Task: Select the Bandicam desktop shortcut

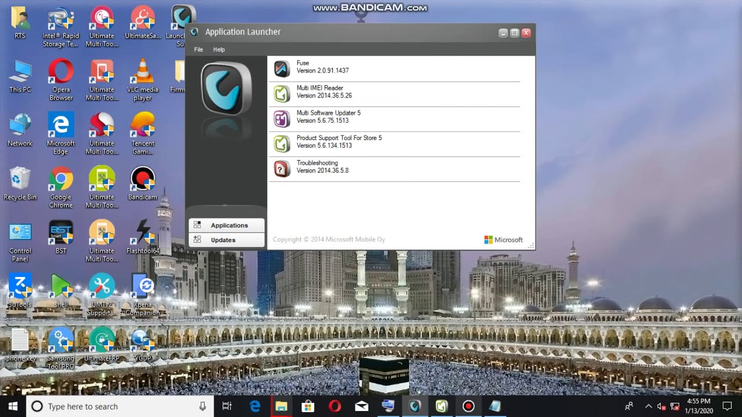Action: pyautogui.click(x=143, y=184)
